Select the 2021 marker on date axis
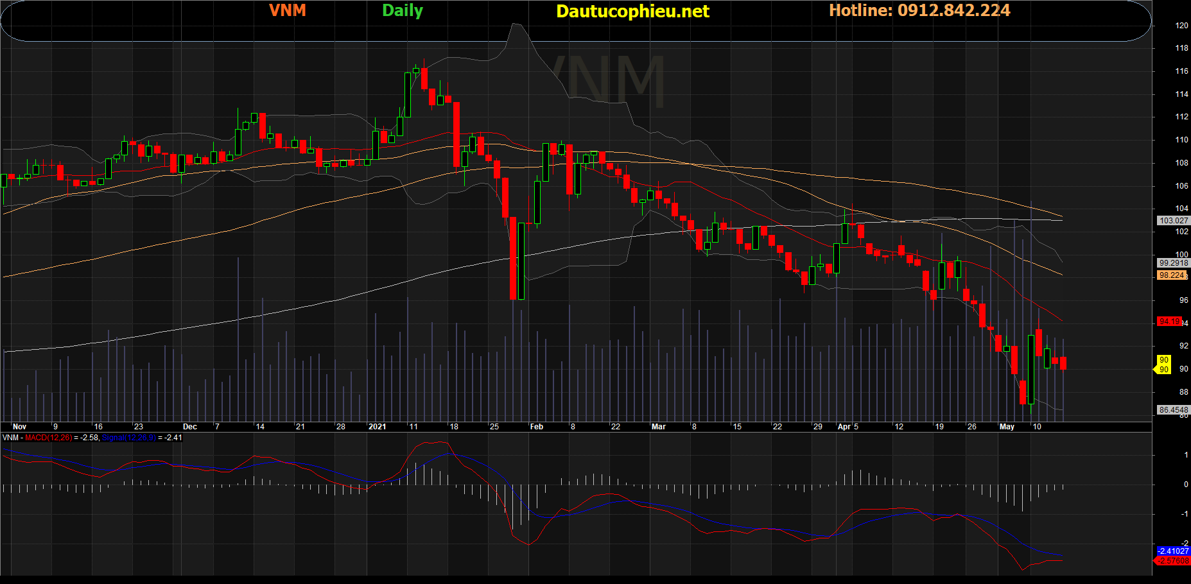Viewport: 1191px width, 584px height. tap(378, 427)
